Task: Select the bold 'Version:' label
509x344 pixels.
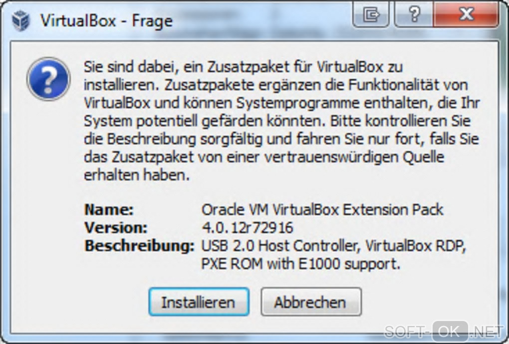Action: click(116, 228)
